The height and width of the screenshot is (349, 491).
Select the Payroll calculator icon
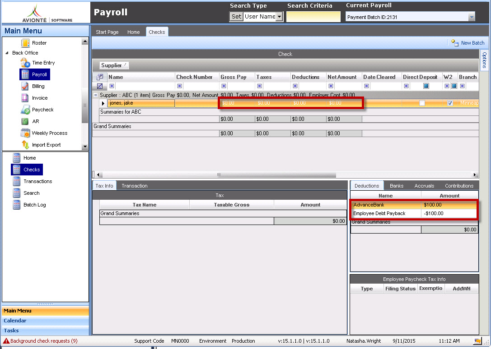click(x=25, y=74)
